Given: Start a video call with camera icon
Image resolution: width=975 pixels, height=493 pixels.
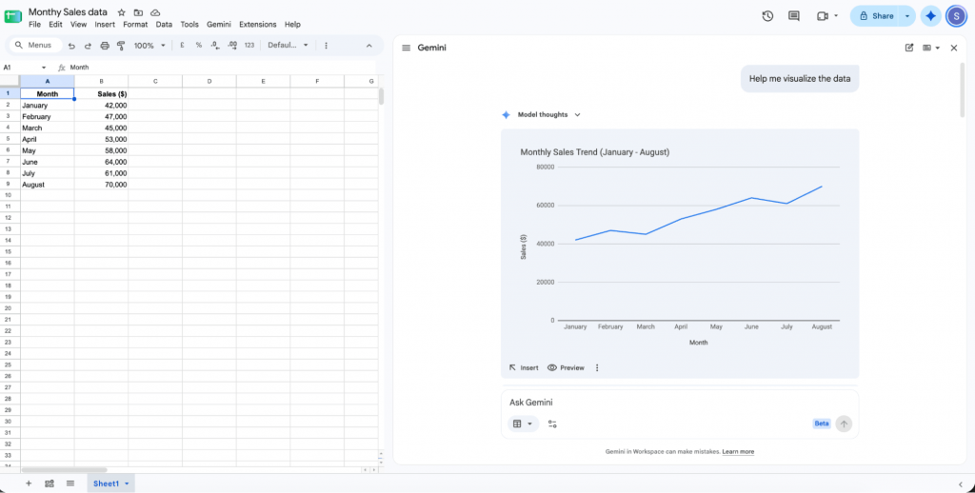Looking at the screenshot, I should click(x=822, y=16).
